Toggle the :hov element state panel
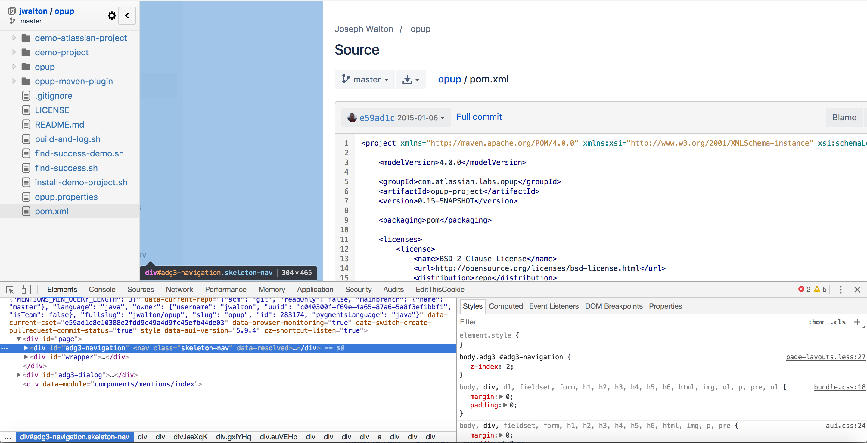 [816, 322]
